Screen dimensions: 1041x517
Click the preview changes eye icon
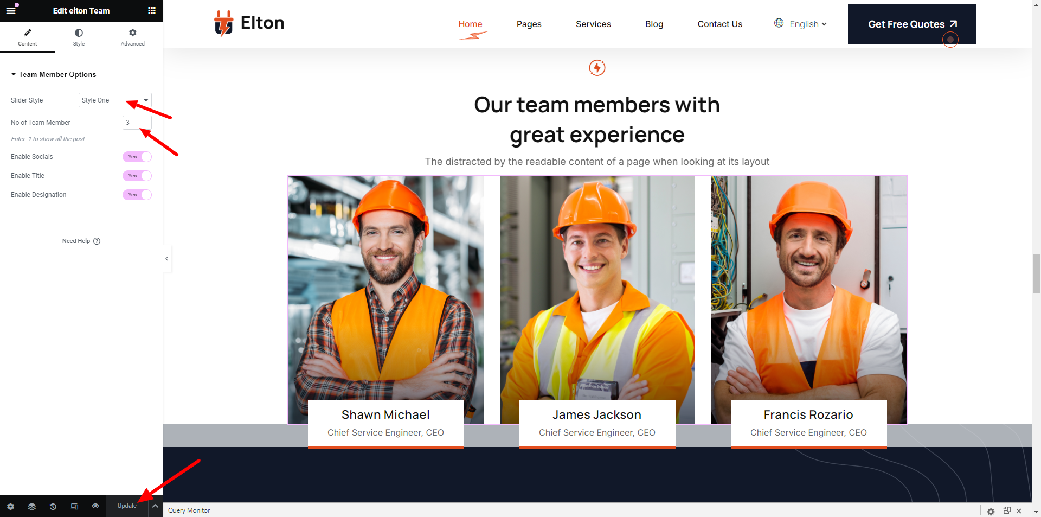coord(95,506)
